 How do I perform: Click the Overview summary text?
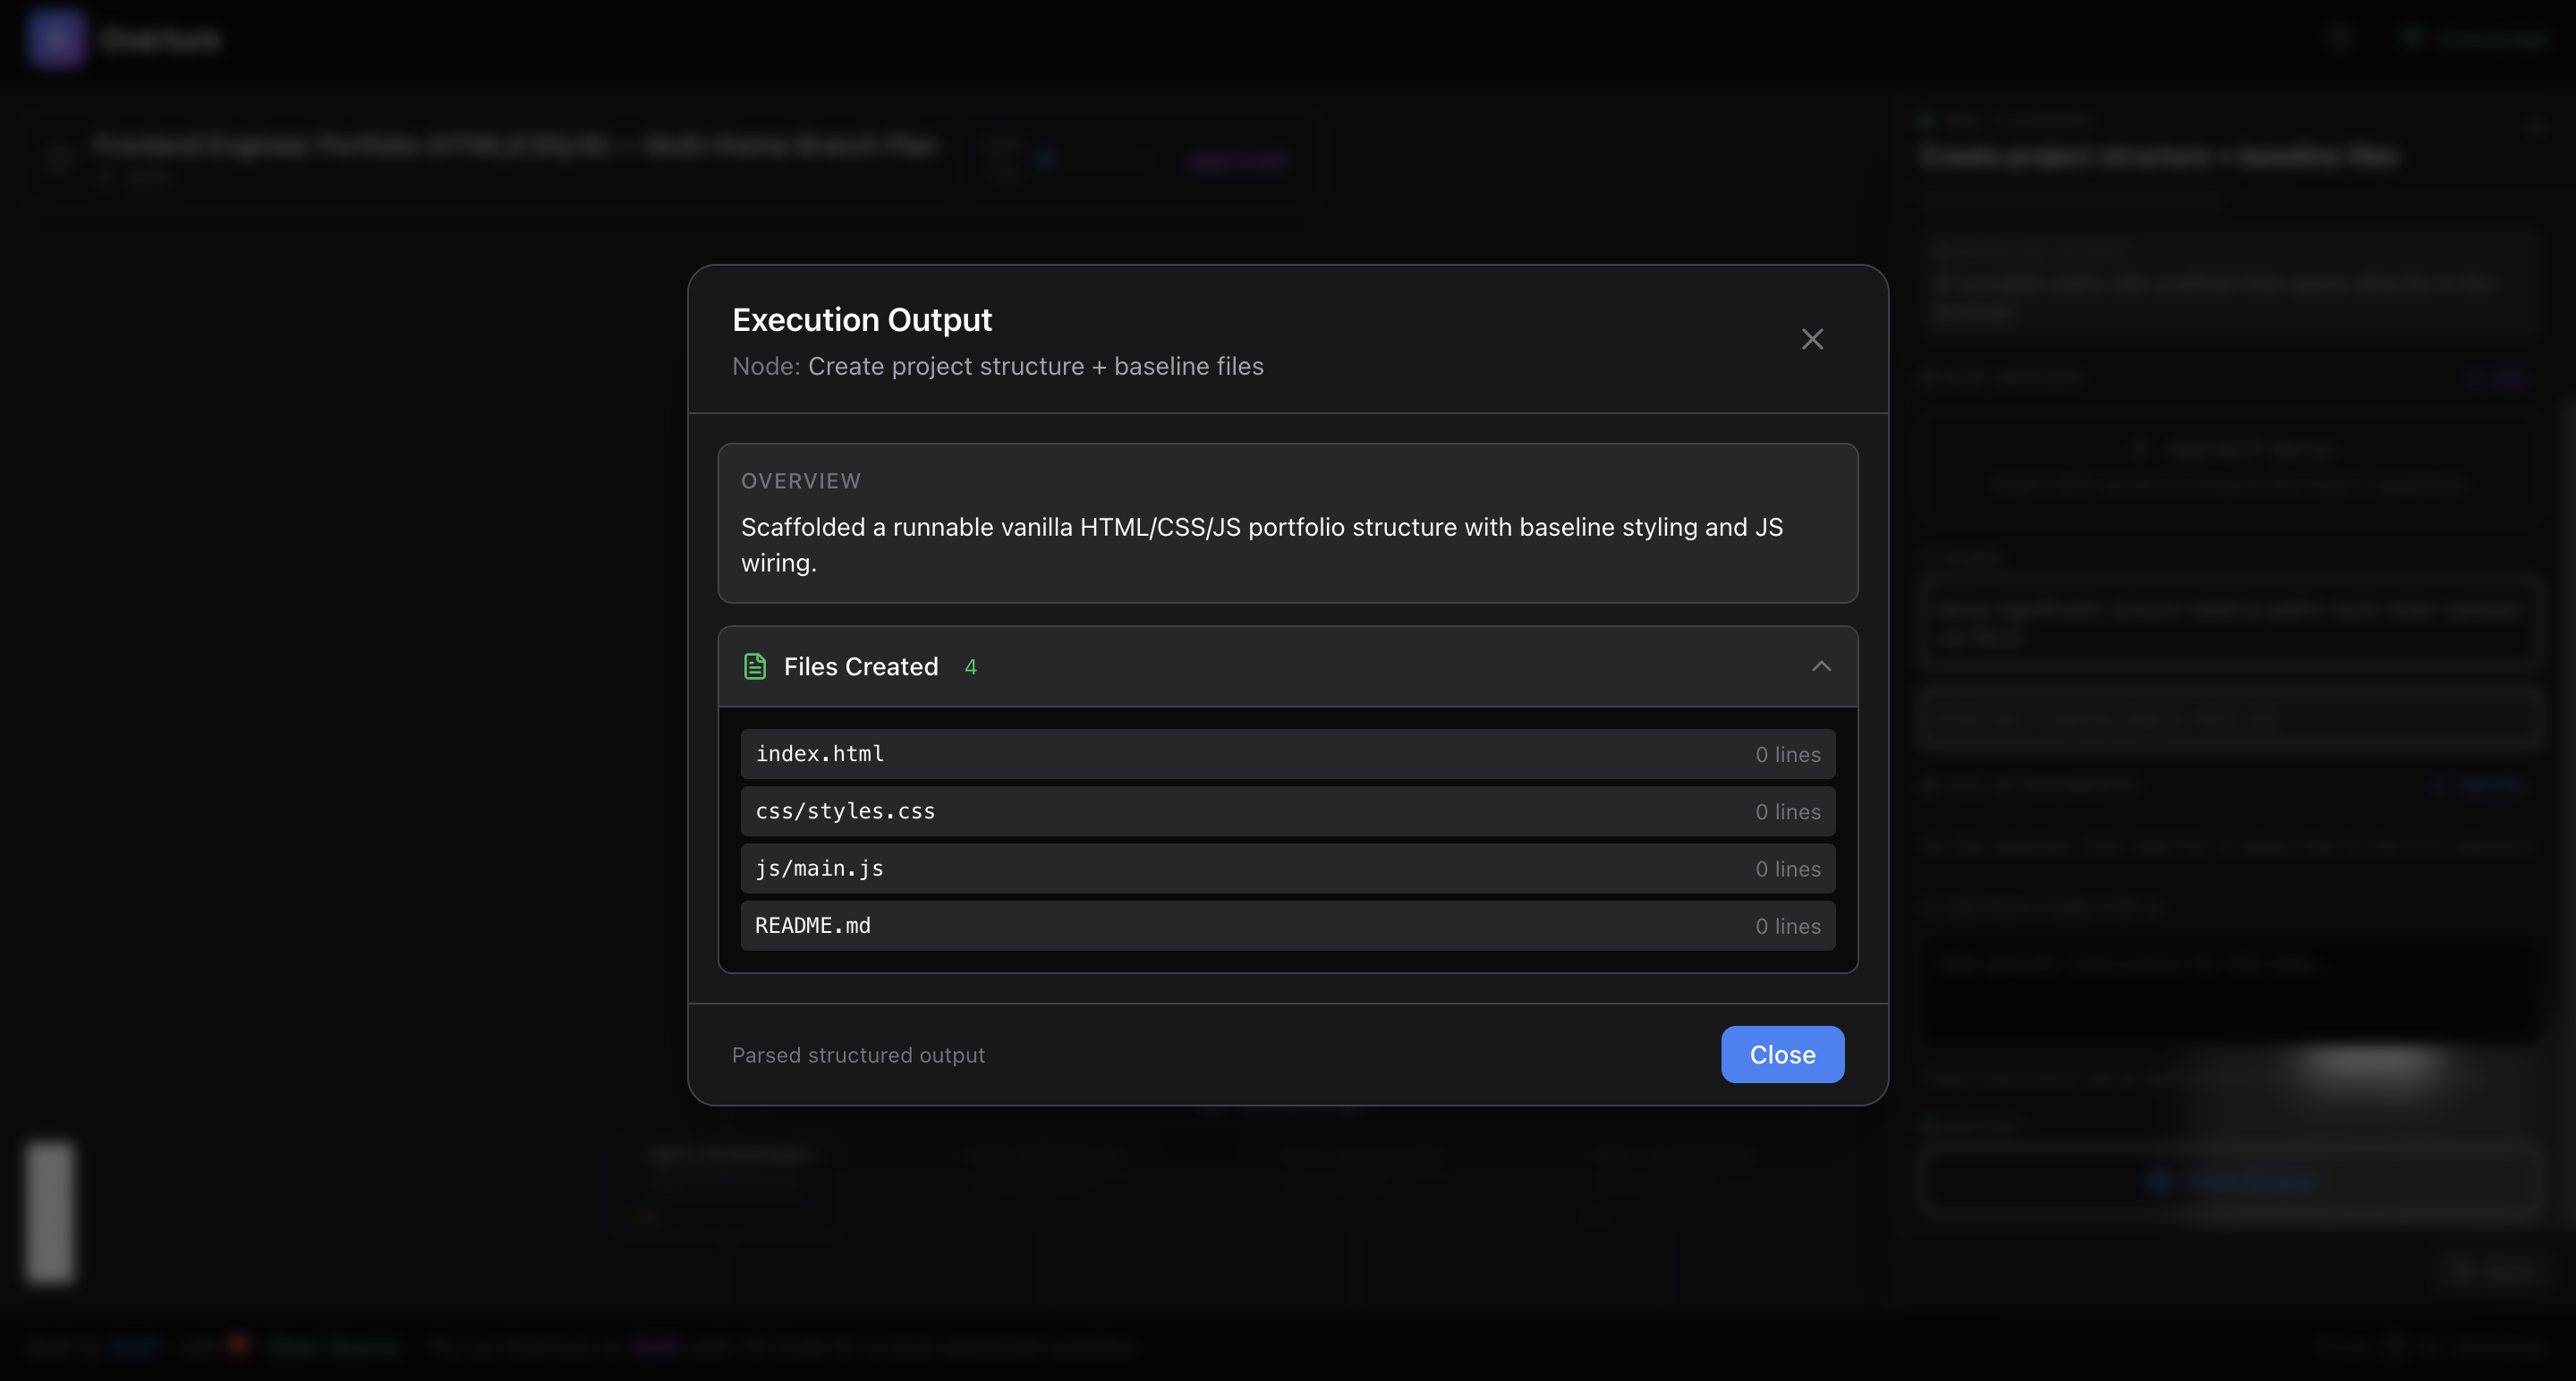pyautogui.click(x=1261, y=545)
